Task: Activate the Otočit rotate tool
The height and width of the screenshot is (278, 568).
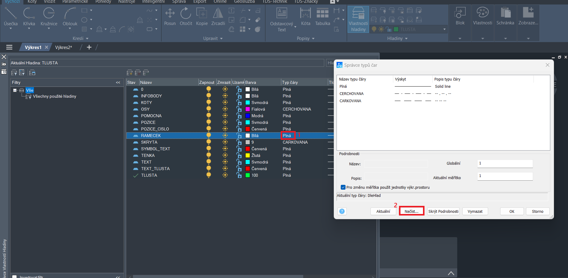Action: 186,17
